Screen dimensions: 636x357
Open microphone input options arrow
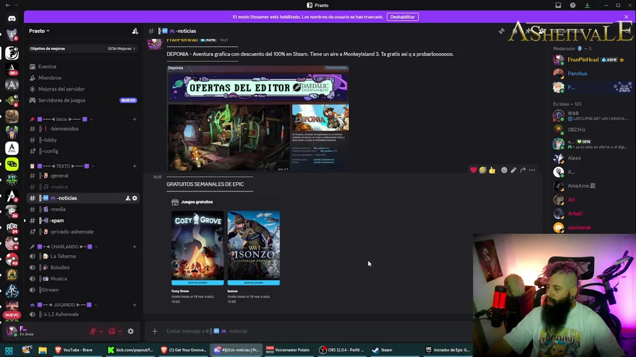pyautogui.click(x=101, y=331)
